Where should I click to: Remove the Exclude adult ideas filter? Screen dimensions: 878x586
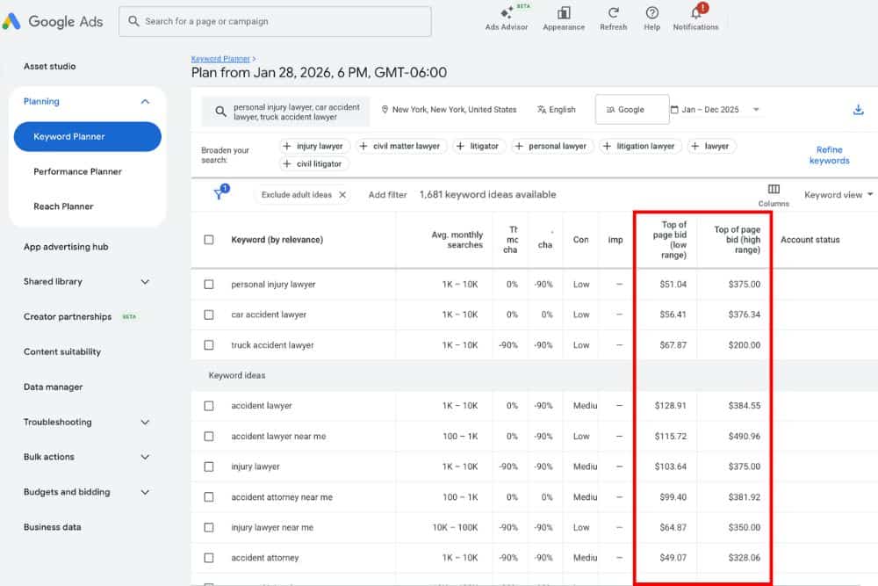point(342,194)
